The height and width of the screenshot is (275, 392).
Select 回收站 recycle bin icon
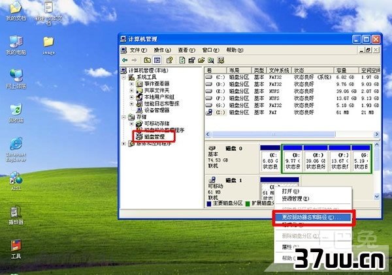(x=16, y=113)
